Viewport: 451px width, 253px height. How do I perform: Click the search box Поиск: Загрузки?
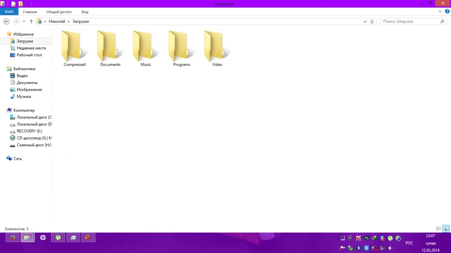(410, 21)
